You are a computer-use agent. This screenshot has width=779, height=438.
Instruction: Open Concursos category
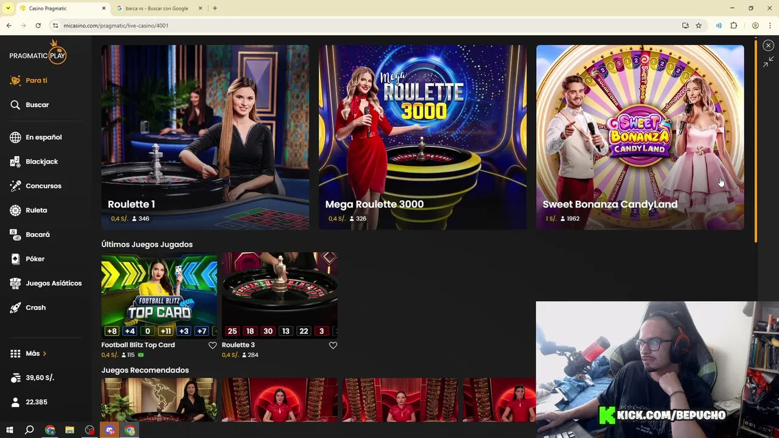(36, 186)
